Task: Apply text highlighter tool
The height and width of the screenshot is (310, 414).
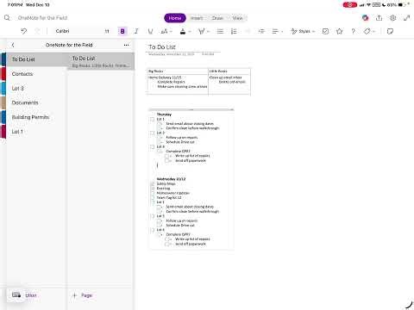Action: 201,31
